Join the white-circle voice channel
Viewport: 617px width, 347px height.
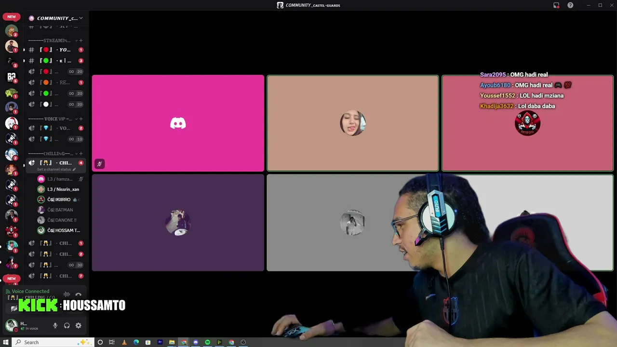pos(56,104)
